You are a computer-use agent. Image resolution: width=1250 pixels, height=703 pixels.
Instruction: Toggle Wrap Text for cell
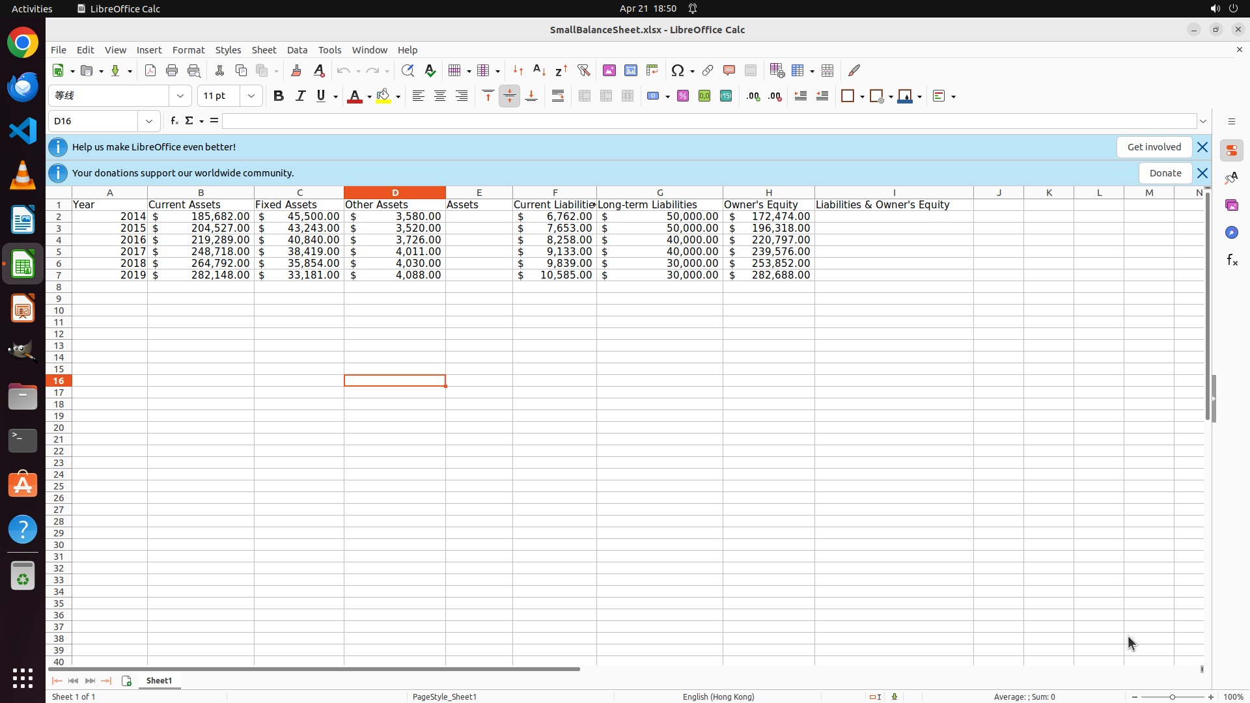[558, 96]
